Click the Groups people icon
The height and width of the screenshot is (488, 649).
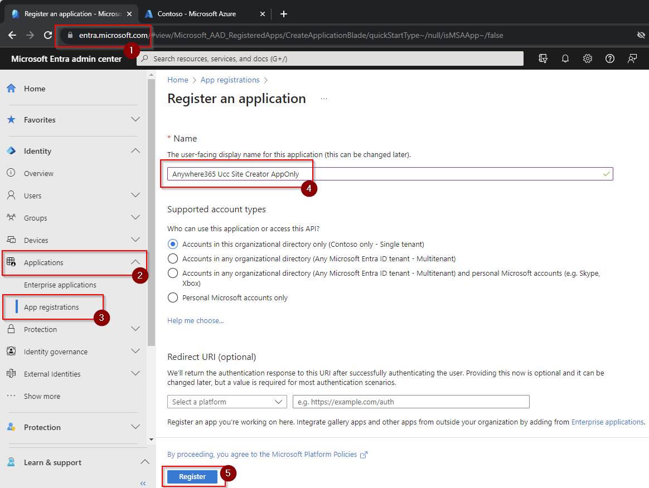11,217
